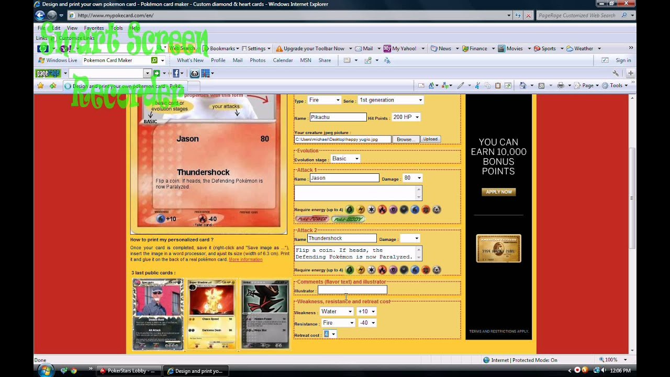Open the Type dropdown showing Fire
Viewport: 670px width, 377px height.
click(x=324, y=100)
